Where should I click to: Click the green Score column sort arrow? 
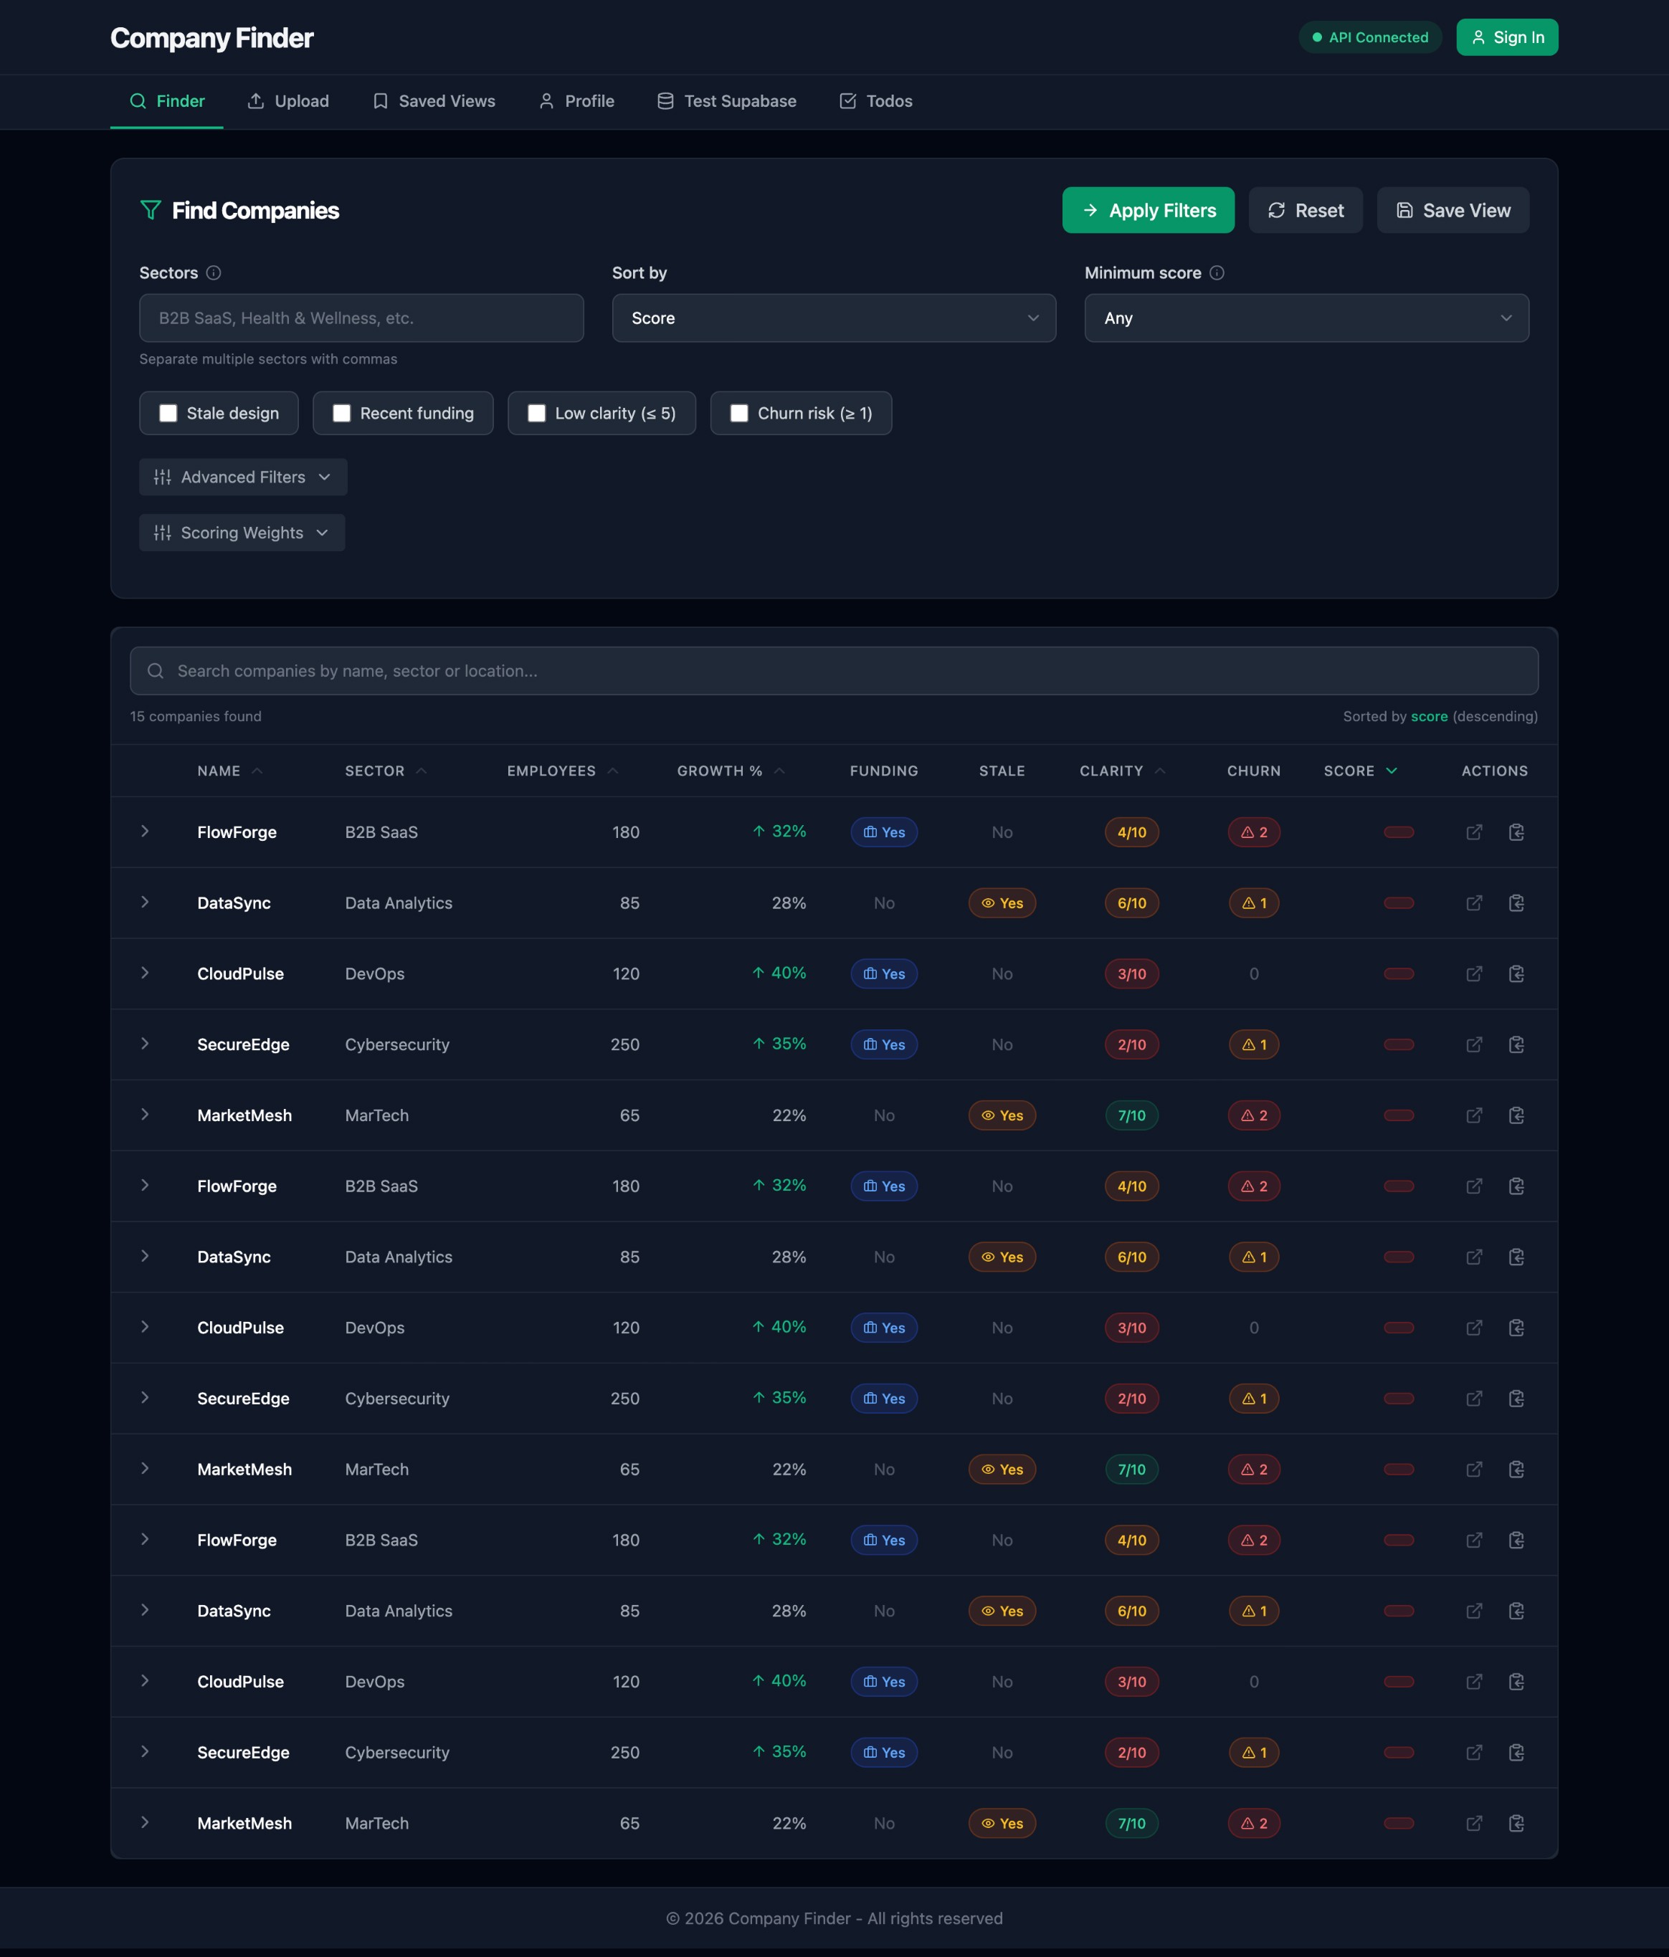click(x=1392, y=771)
